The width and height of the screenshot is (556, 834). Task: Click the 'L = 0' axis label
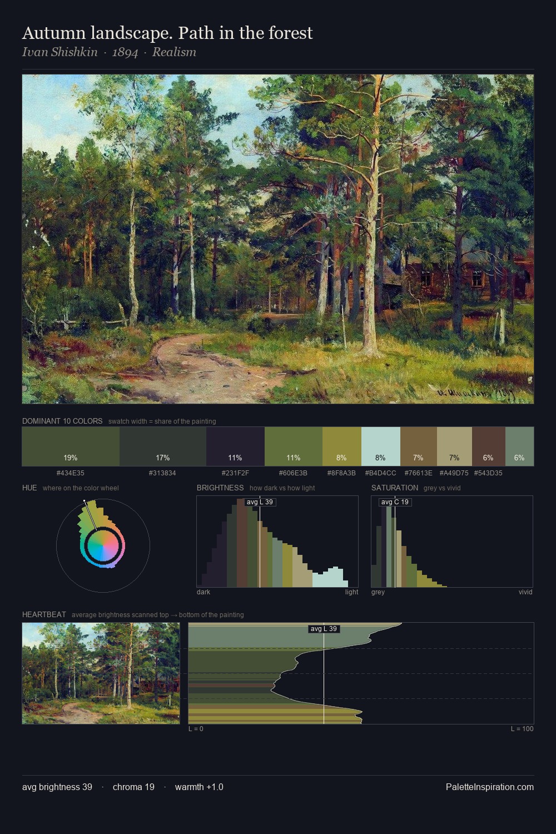(196, 729)
